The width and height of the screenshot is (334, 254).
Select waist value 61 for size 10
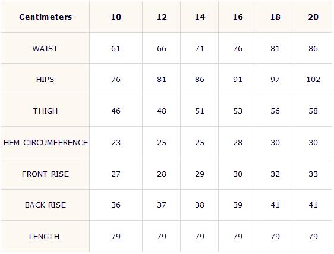[116, 48]
